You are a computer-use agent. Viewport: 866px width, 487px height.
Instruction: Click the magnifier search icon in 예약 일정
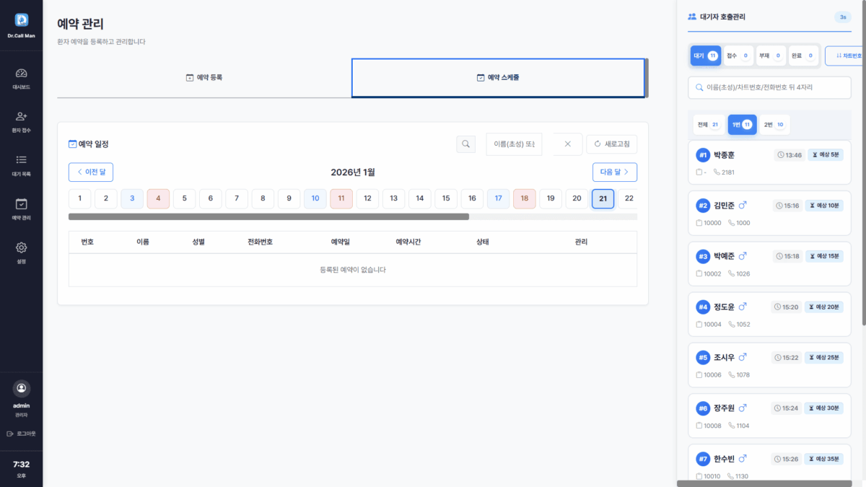click(465, 144)
